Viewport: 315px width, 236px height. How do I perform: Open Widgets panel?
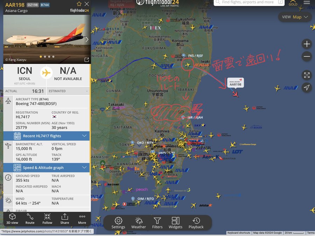point(175,223)
